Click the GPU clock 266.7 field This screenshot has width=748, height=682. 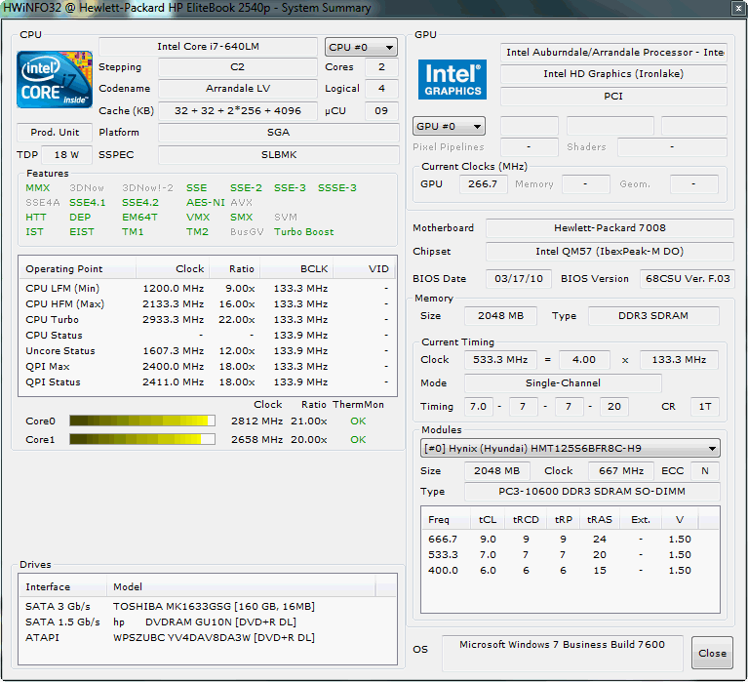click(x=483, y=184)
